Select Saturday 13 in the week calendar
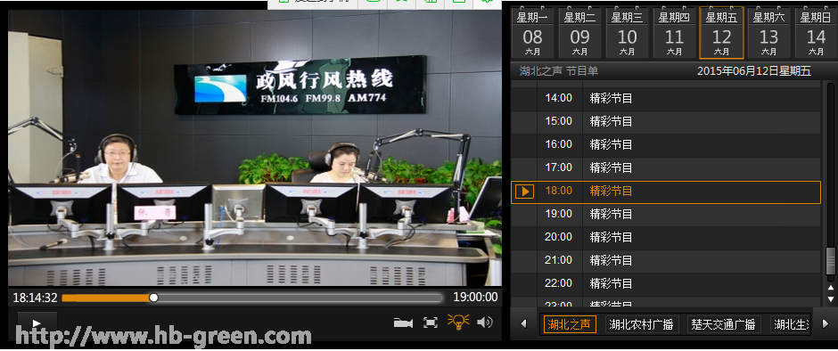838x351 pixels. click(x=768, y=33)
